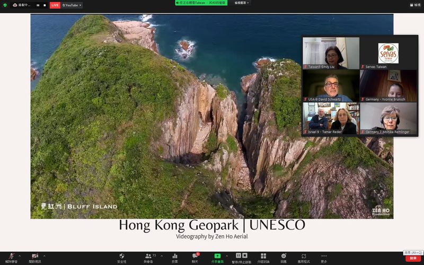This screenshot has height=265, width=424.
Task: Expand the share screen options arrow
Action: click(x=227, y=256)
